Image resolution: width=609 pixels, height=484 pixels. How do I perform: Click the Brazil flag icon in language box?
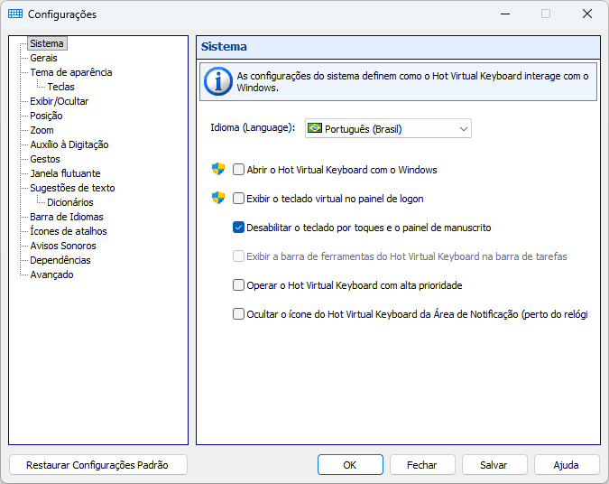coord(315,128)
